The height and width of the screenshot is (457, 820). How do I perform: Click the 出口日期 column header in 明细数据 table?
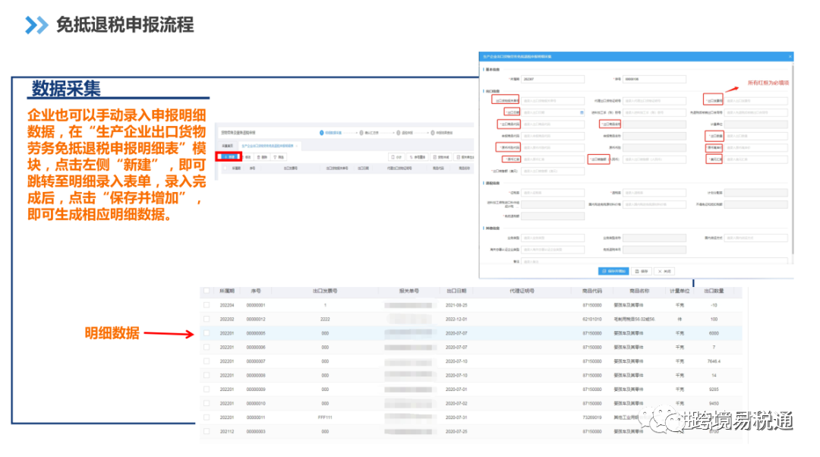pyautogui.click(x=456, y=291)
